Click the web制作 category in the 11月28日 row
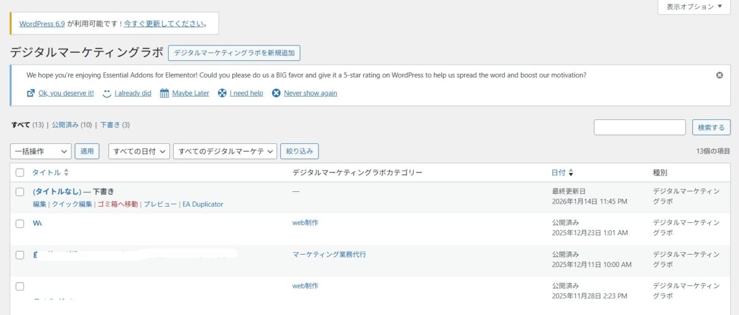The height and width of the screenshot is (315, 739). pyautogui.click(x=305, y=285)
